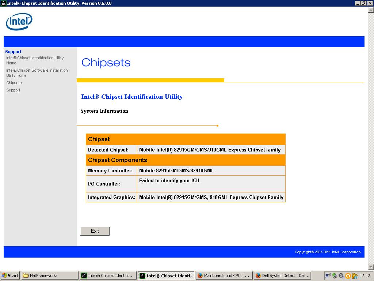This screenshot has width=374, height=281.
Task: Click the yellow shield-like tray icon
Action: click(354, 276)
